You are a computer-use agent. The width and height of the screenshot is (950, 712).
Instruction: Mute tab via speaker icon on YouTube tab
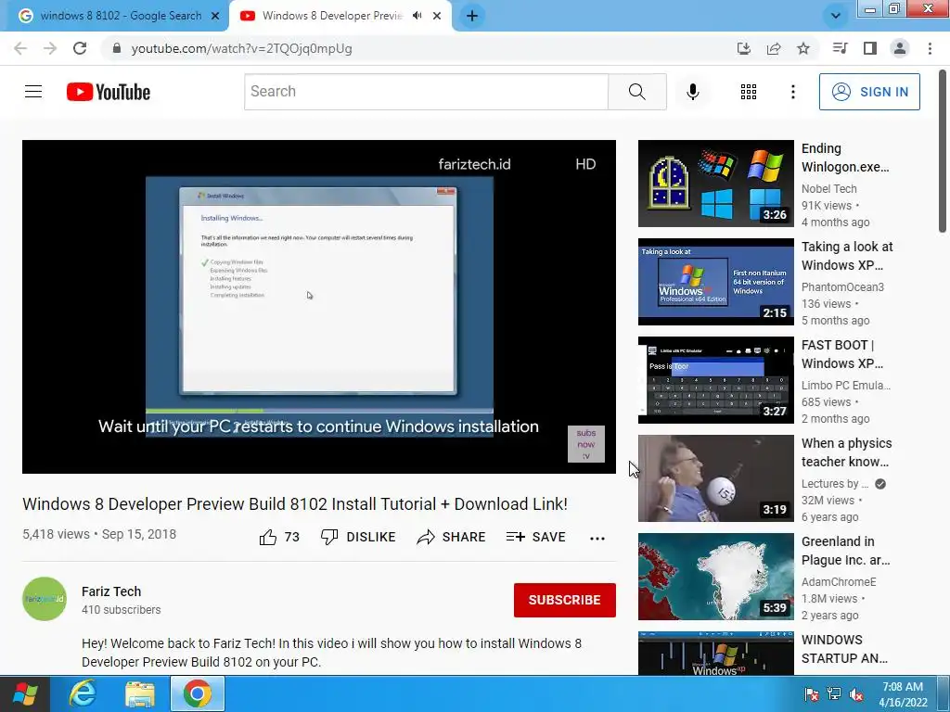click(417, 16)
